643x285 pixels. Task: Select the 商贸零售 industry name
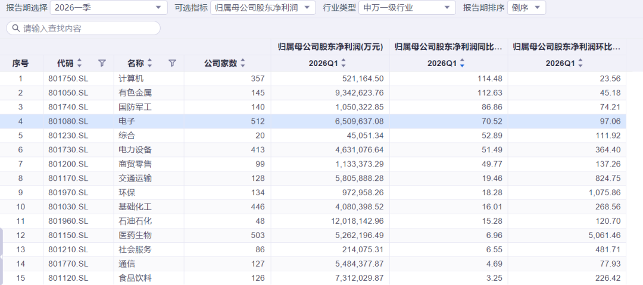(x=135, y=164)
